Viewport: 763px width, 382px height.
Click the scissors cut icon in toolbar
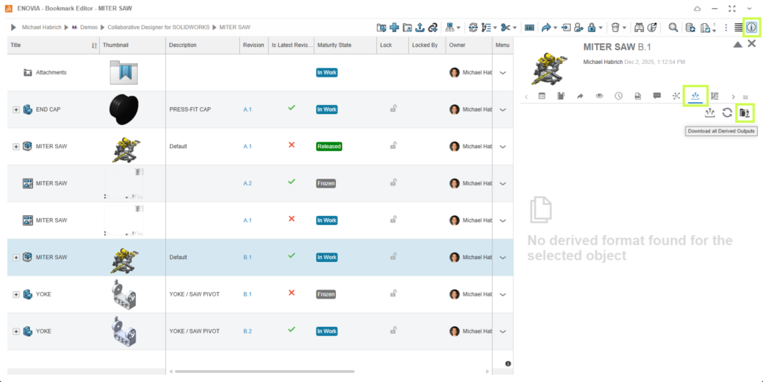point(506,28)
